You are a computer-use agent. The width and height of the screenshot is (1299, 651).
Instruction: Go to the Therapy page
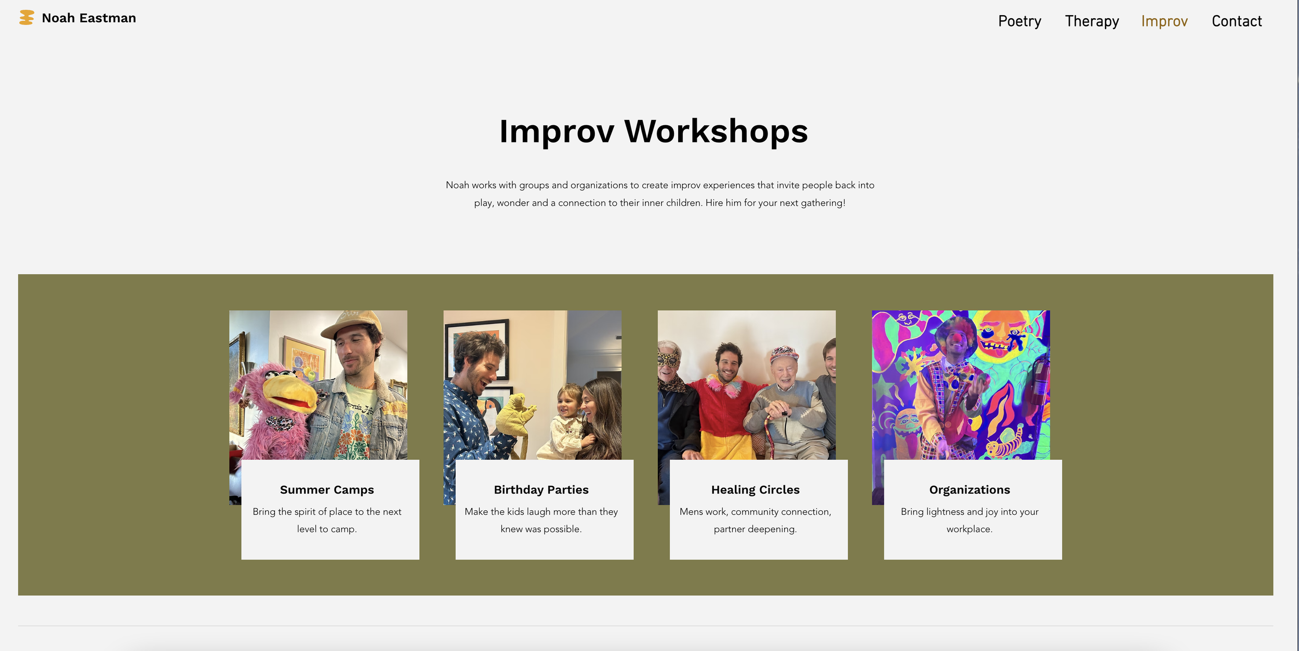1092,21
